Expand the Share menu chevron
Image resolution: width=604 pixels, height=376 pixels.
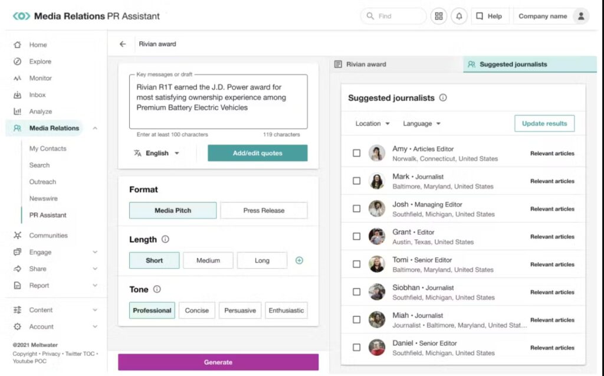pyautogui.click(x=95, y=269)
